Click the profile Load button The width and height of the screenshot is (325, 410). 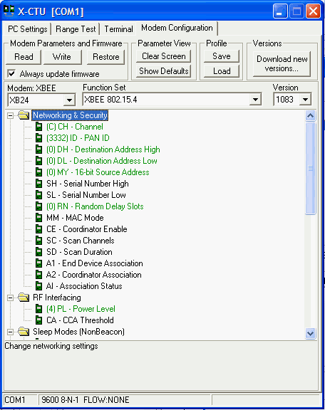(x=222, y=71)
